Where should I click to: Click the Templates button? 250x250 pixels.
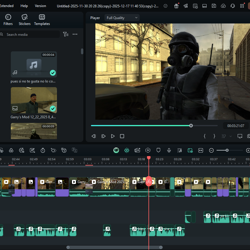(x=42, y=20)
